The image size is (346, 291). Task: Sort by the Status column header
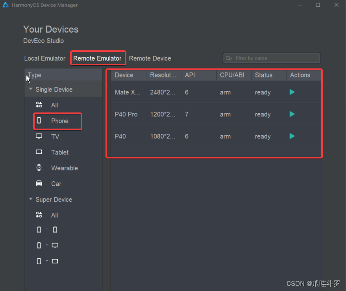268,75
